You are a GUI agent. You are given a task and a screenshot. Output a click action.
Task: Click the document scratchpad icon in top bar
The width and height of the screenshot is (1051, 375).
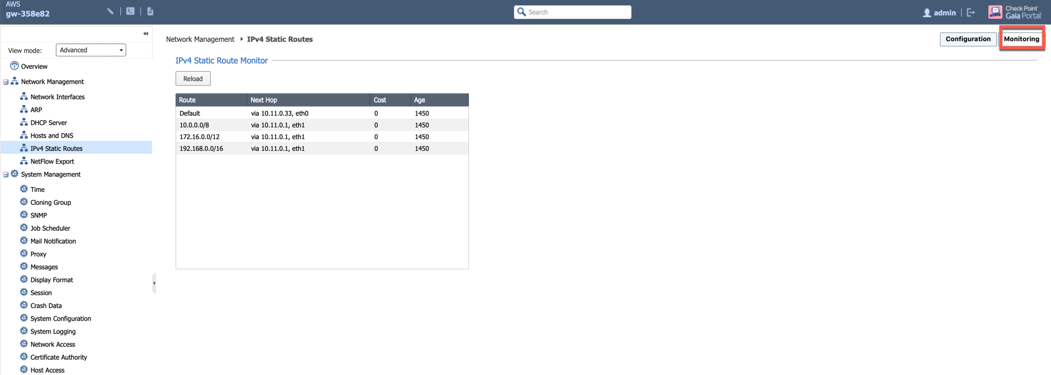(150, 11)
